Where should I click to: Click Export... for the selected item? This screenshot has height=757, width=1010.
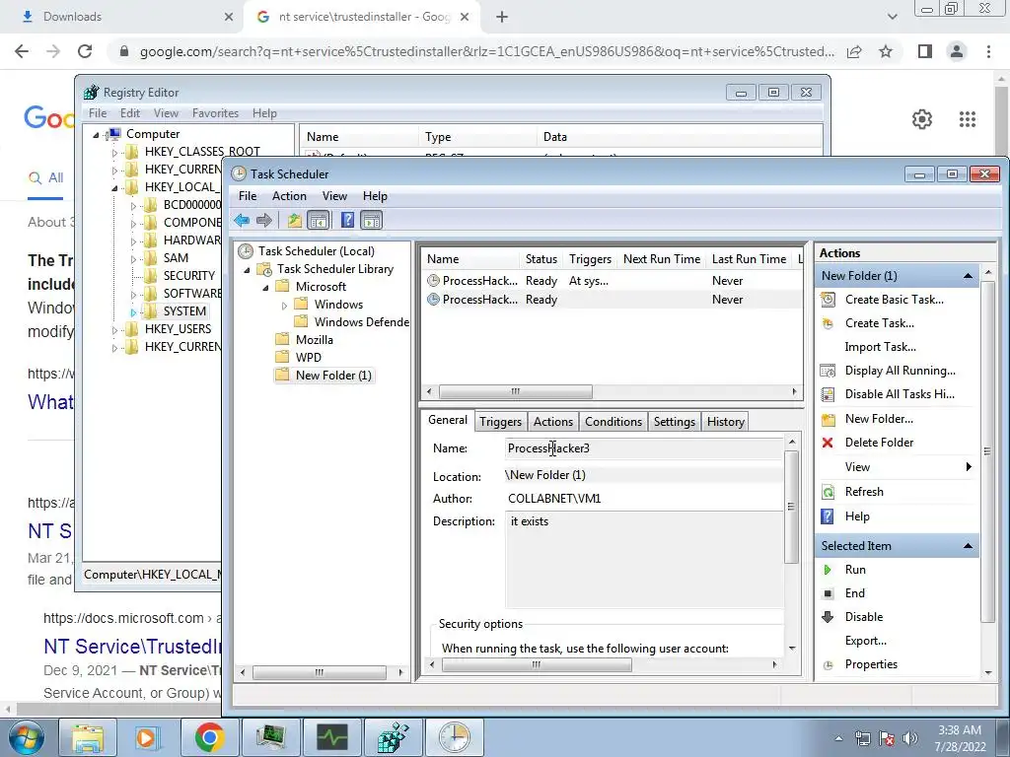pyautogui.click(x=865, y=641)
